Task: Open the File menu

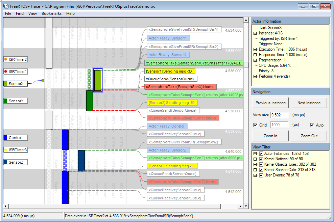Action: pyautogui.click(x=8, y=13)
